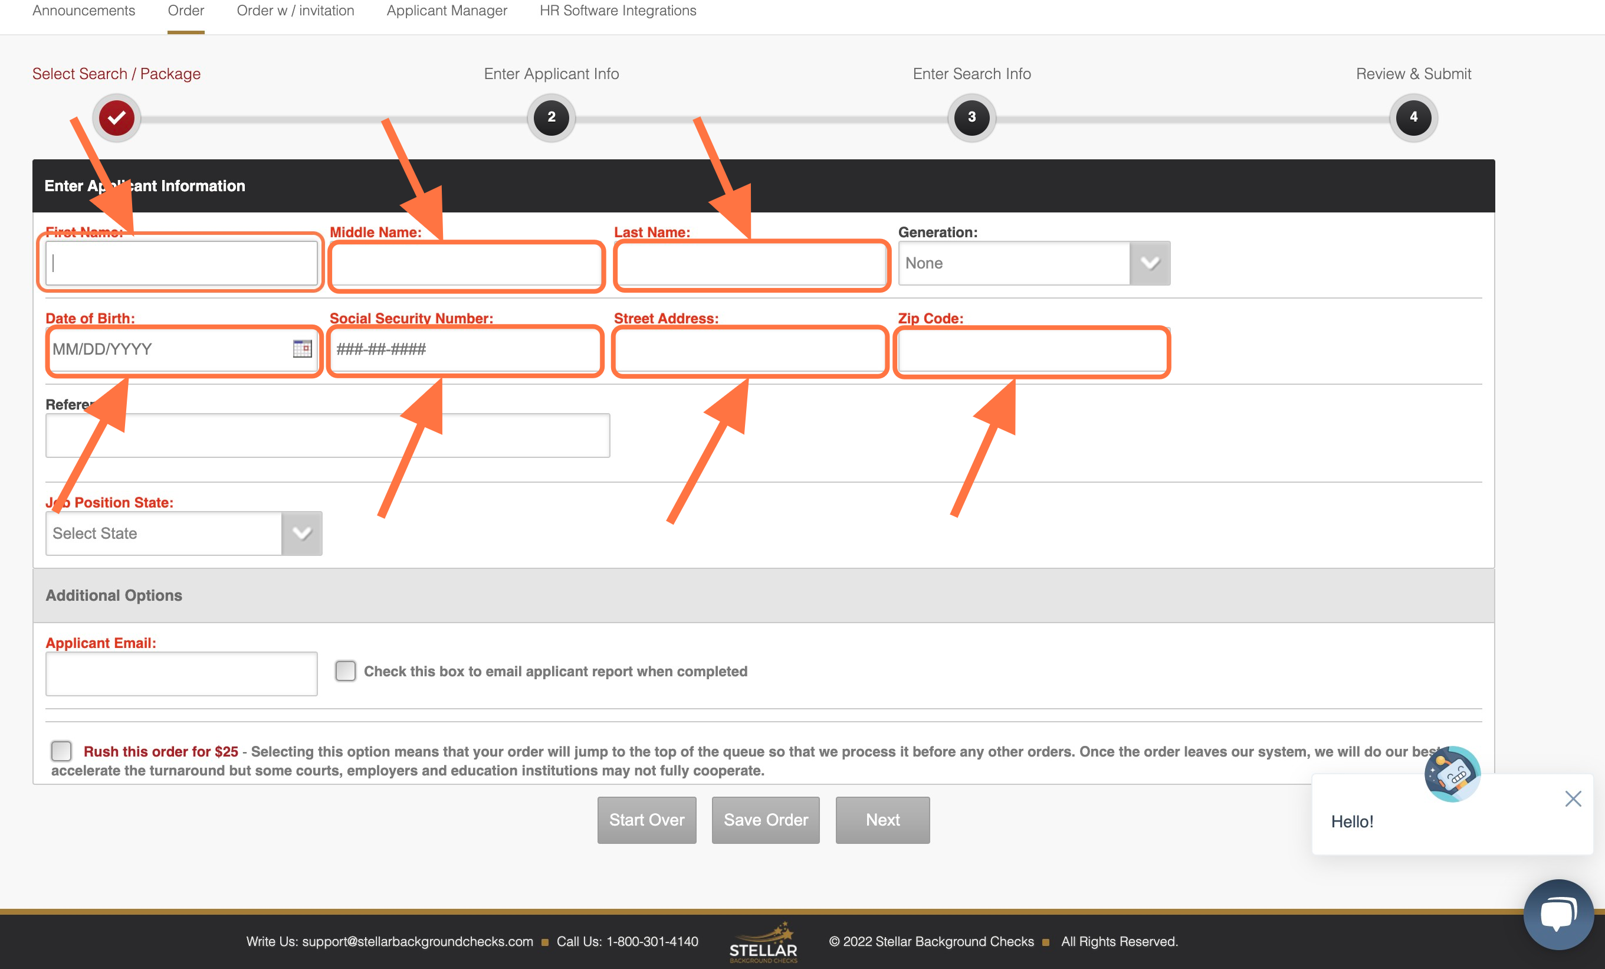
Task: Click the Select Search / Package step label
Action: 117,74
